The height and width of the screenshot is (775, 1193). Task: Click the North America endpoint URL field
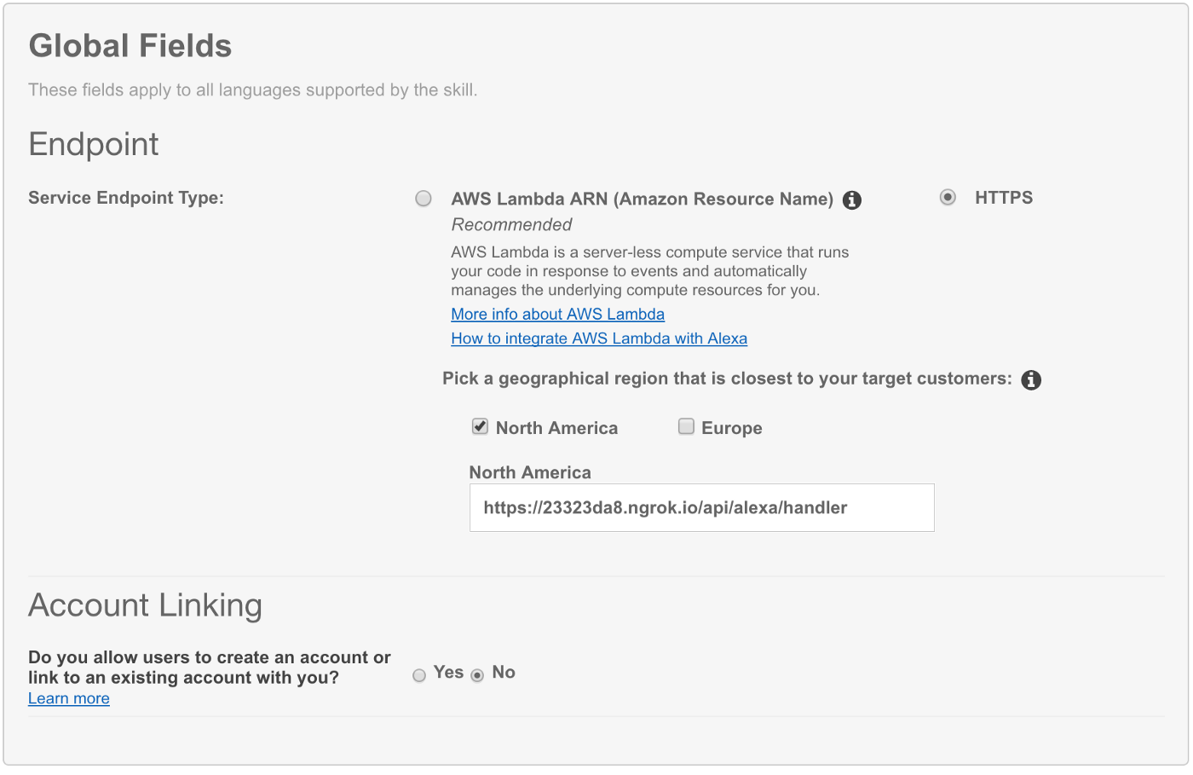click(702, 508)
